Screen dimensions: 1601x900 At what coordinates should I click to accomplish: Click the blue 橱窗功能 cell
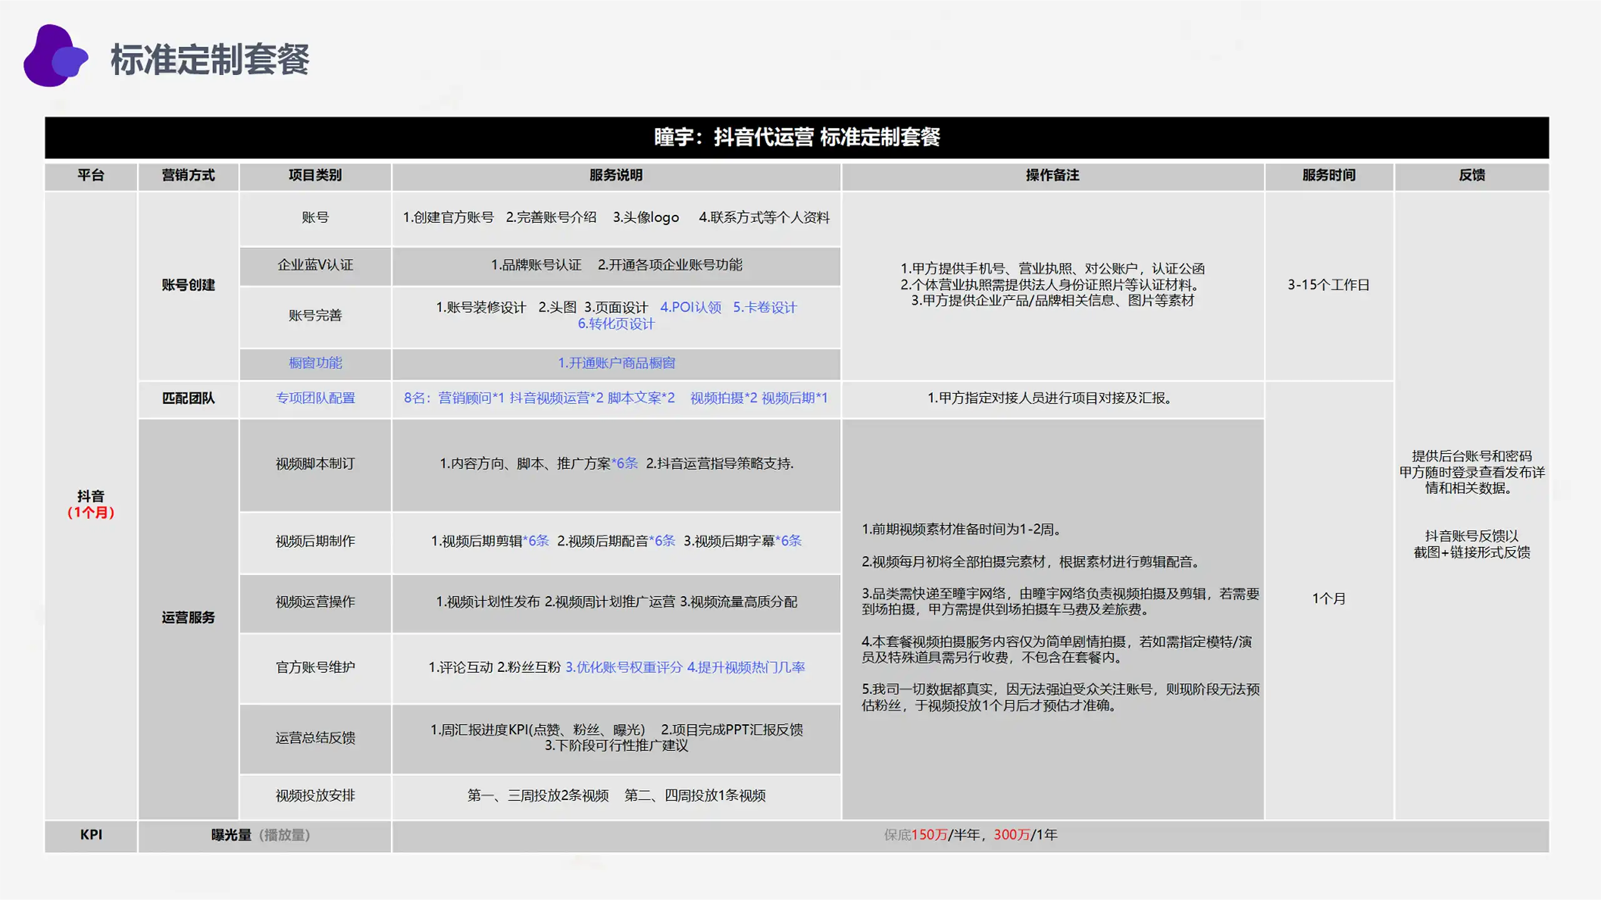click(x=315, y=364)
